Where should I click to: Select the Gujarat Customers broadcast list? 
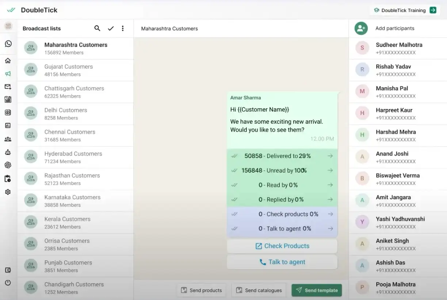click(x=75, y=70)
